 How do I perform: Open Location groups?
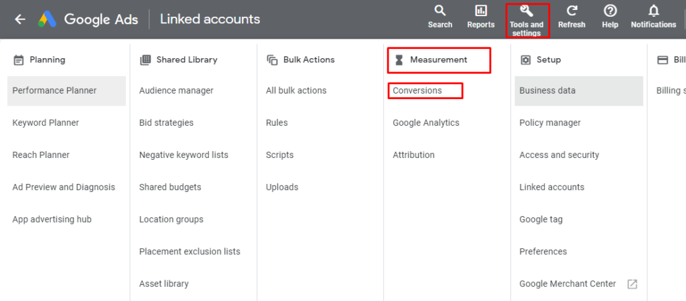coord(171,219)
